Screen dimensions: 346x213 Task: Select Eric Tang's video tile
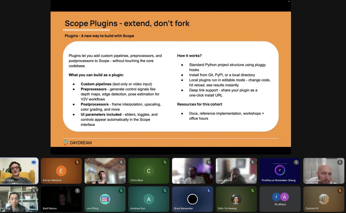[x=19, y=199]
